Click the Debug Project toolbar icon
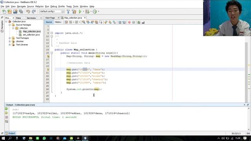 [87, 11]
